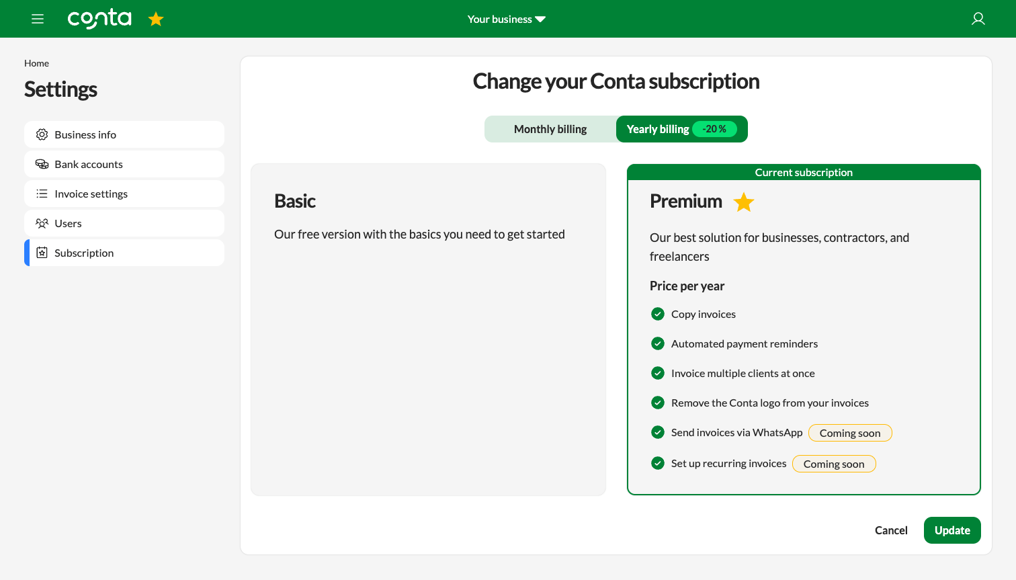
Task: Open the Your business dropdown
Action: tap(506, 19)
